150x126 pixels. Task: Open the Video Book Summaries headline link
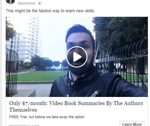[x=76, y=107]
